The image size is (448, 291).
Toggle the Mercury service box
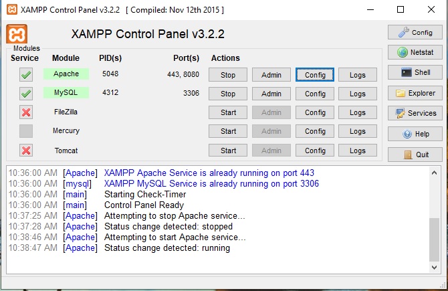pyautogui.click(x=26, y=131)
